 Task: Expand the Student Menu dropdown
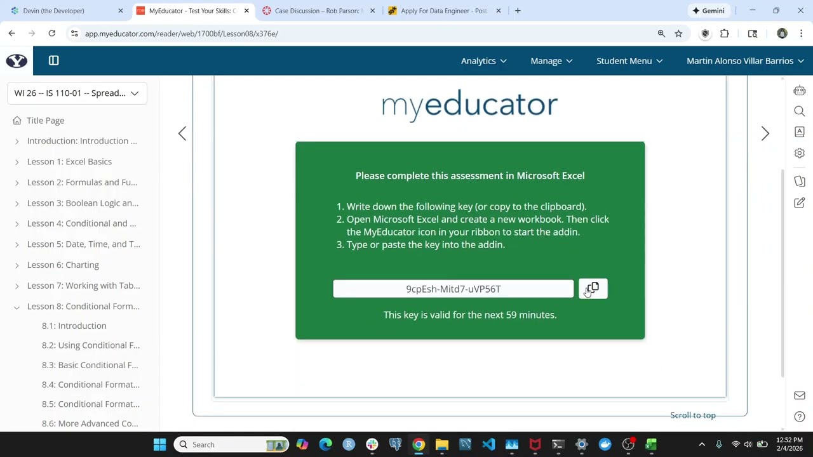629,61
